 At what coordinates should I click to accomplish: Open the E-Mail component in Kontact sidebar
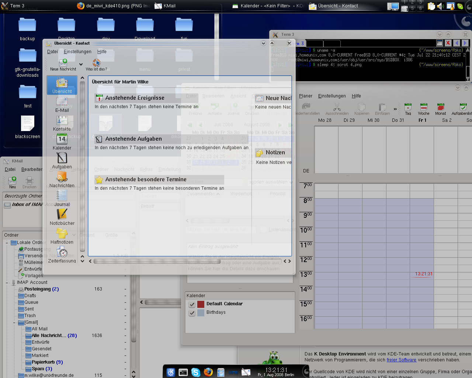click(62, 104)
